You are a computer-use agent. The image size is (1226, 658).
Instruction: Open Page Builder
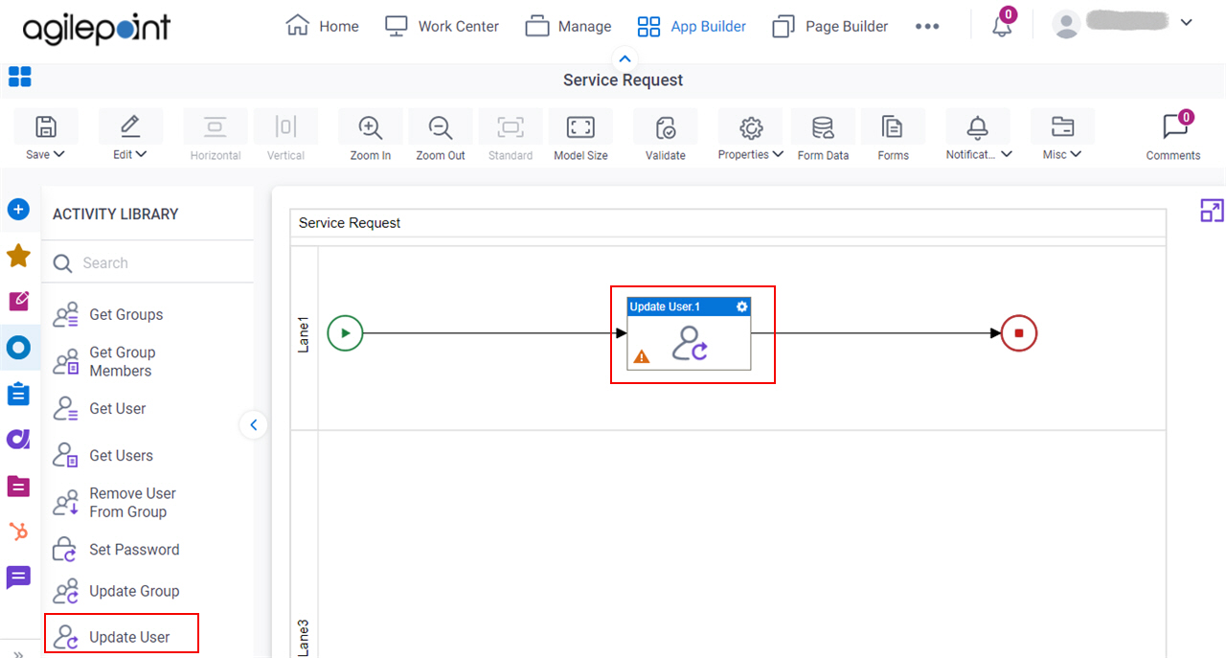coord(830,26)
